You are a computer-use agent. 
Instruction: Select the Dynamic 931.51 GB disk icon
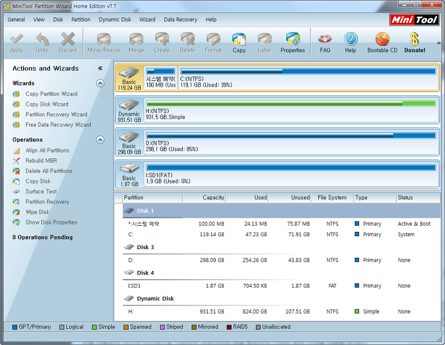click(x=129, y=110)
